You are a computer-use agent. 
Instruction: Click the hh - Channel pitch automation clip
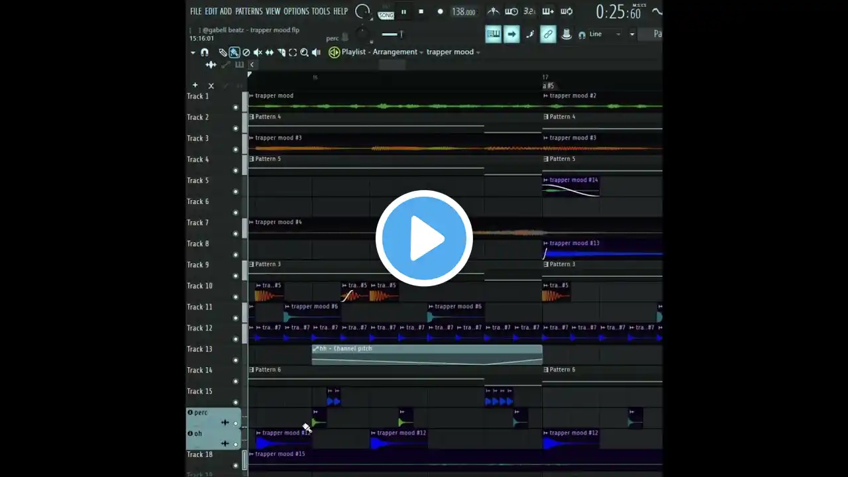tap(427, 354)
